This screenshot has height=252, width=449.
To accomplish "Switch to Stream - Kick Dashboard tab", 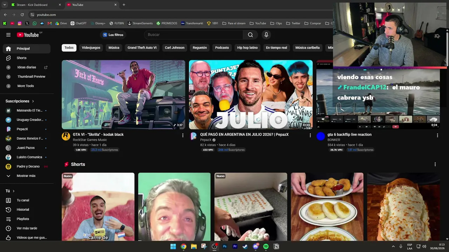I will coord(36,5).
